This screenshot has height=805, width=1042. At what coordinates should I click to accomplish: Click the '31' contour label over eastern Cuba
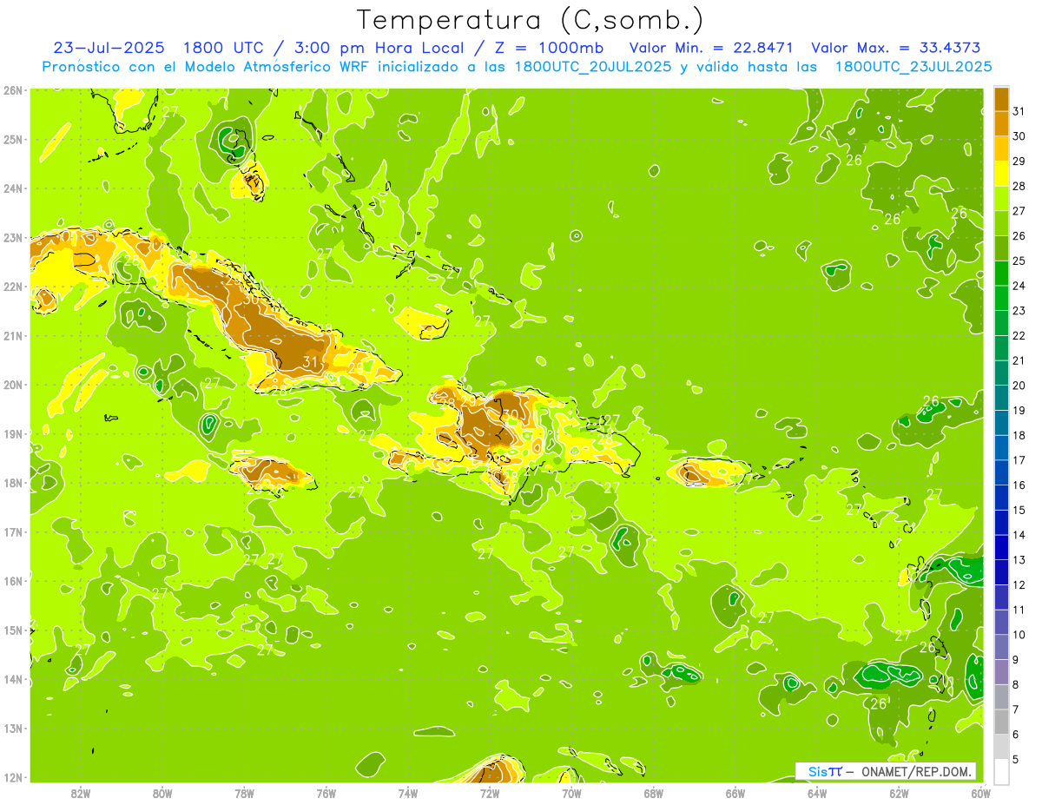(x=311, y=362)
